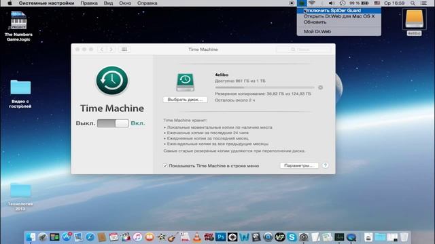Open the Системные настройки menu
The width and height of the screenshot is (435, 244).
[x=46, y=3]
